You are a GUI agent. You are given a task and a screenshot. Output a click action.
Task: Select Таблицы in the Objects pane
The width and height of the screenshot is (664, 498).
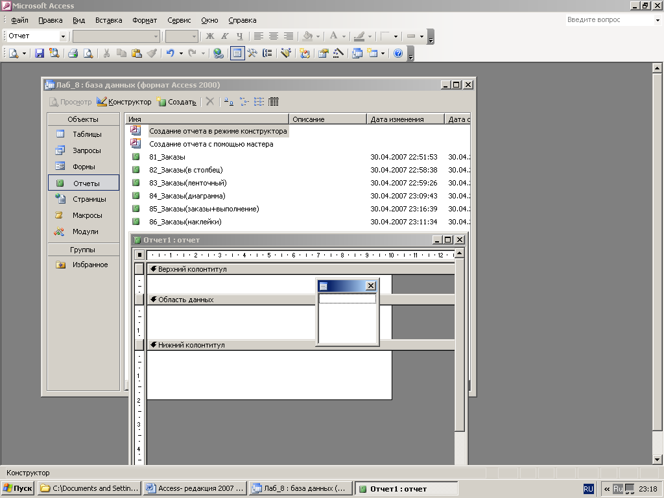[84, 134]
